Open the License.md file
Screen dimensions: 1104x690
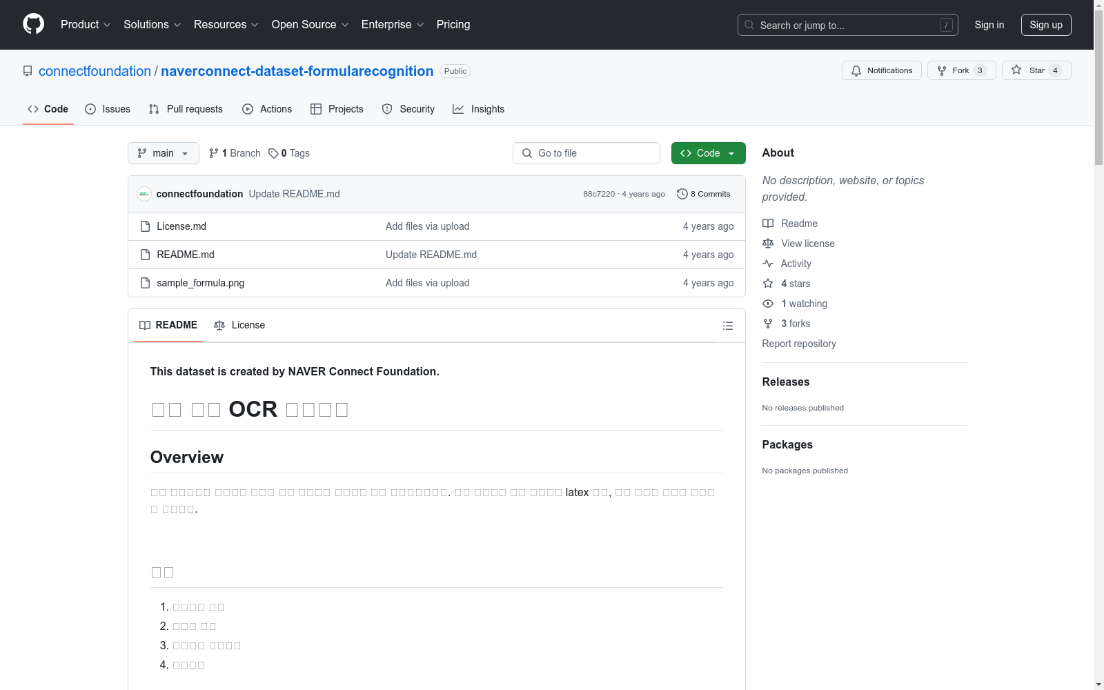click(x=181, y=226)
